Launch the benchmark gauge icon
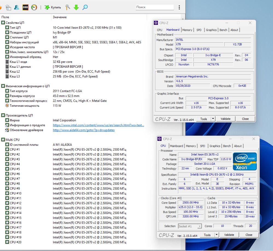The width and height of the screenshot is (273, 251). tap(34, 7)
